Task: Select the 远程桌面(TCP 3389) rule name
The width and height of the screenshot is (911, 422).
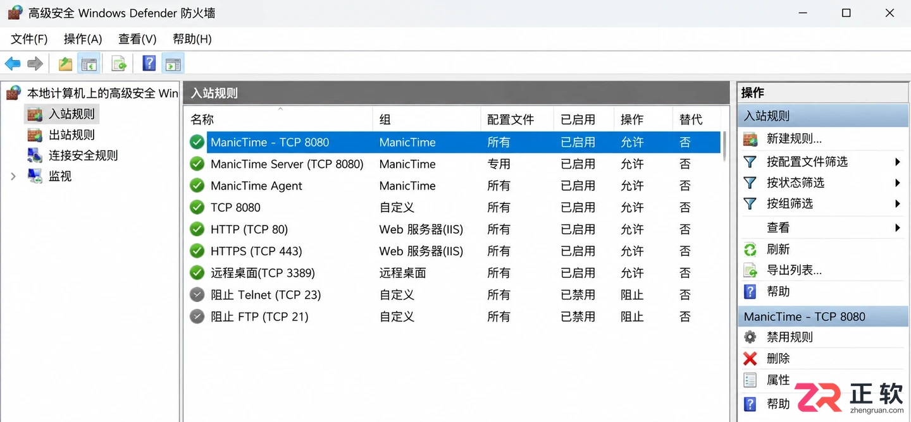Action: 263,273
